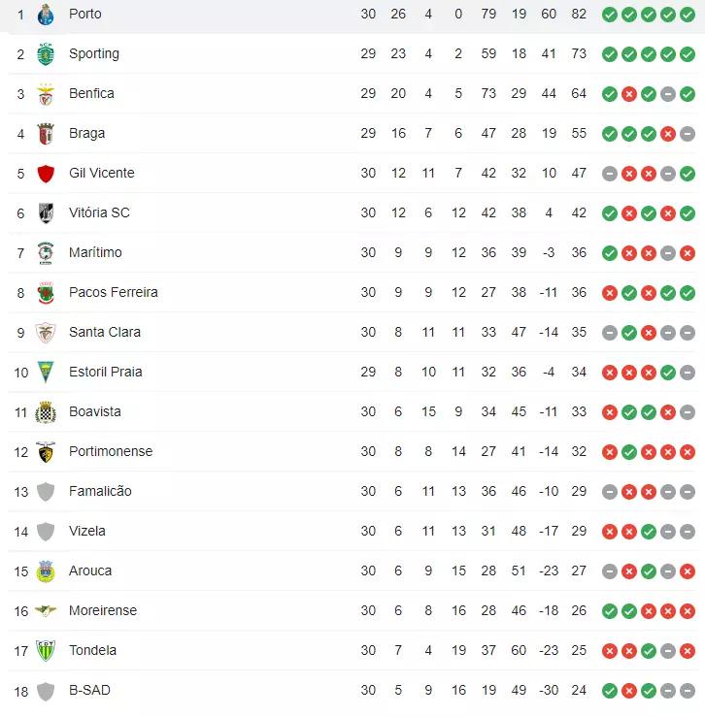Open the Pacos Ferreira team link
705x717 pixels.
point(113,292)
